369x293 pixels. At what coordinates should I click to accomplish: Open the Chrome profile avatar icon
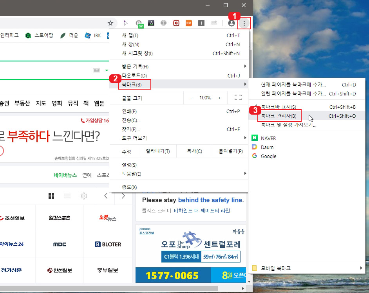231,23
